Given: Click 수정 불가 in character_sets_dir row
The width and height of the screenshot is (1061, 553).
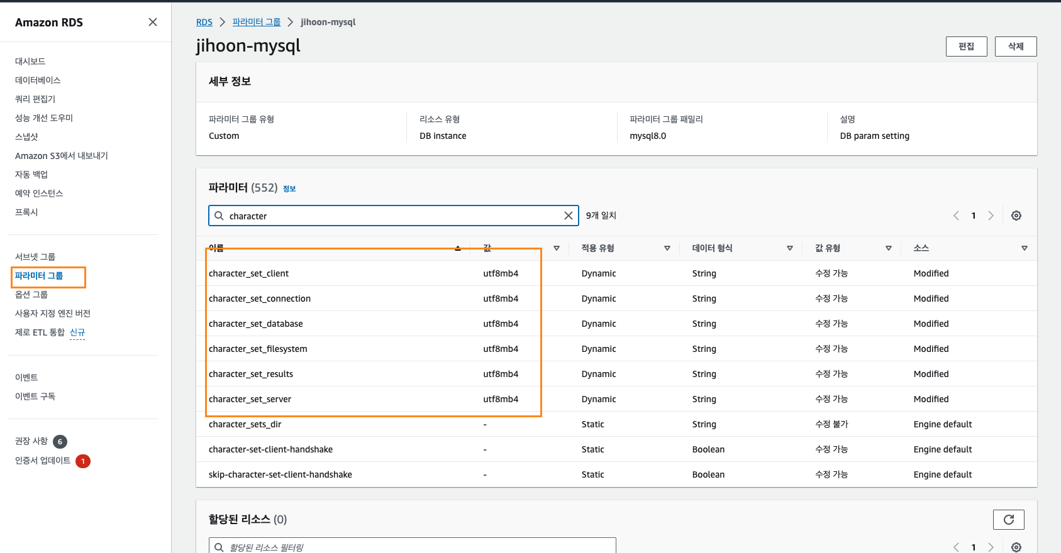Looking at the screenshot, I should (831, 424).
